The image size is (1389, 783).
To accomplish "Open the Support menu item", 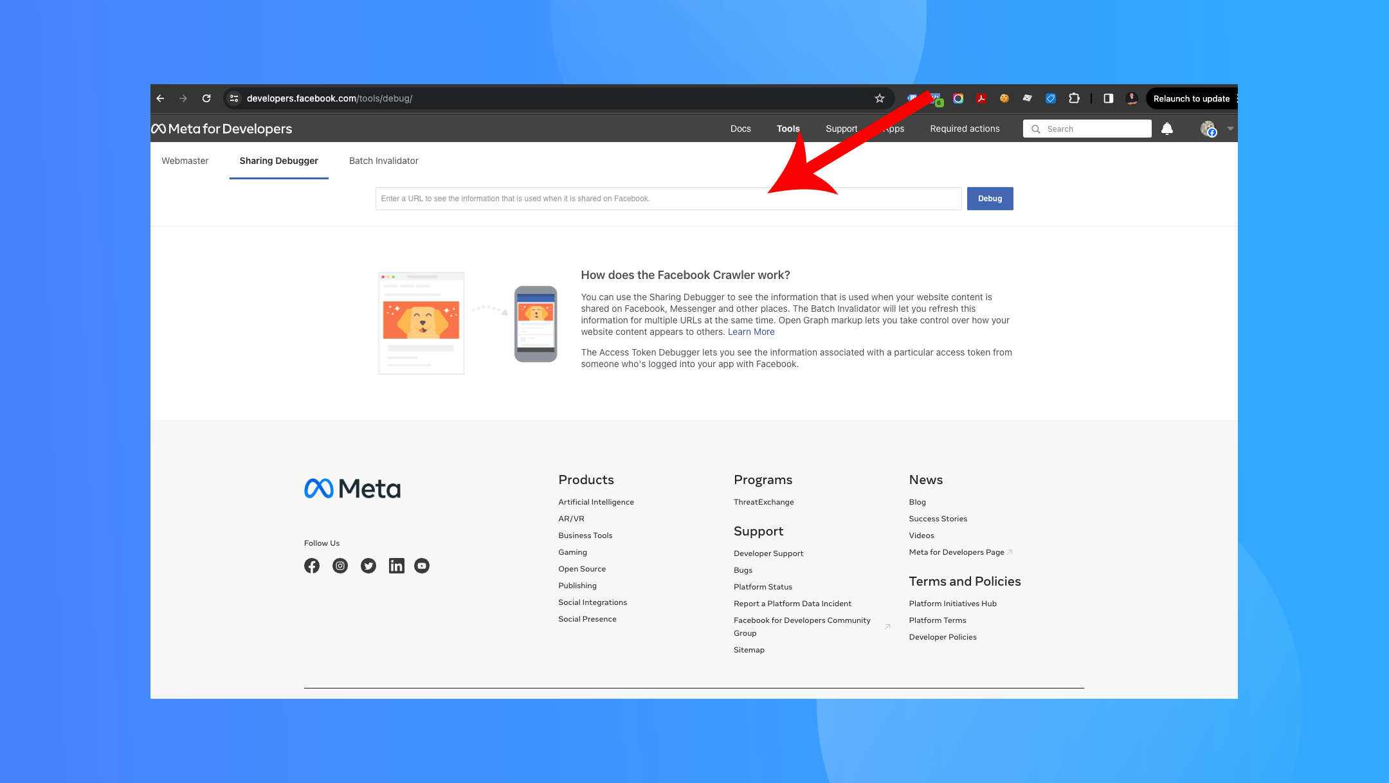I will pos(840,128).
